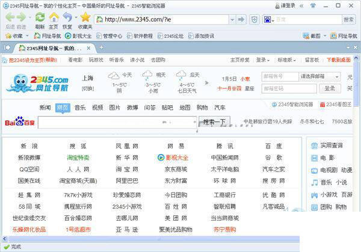Select the 音乐 search category tab
The width and height of the screenshot is (361, 252).
80,108
